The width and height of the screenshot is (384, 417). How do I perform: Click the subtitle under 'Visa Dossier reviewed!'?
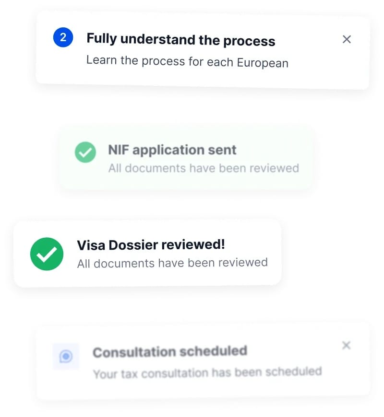(x=172, y=263)
